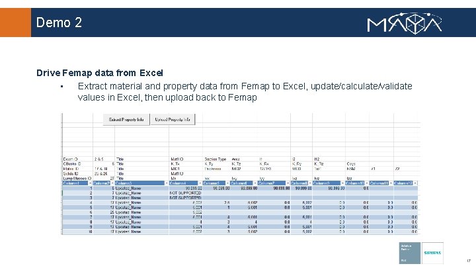Open the Column10 filter dropdown arrow
Image resolution: width=476 pixels, height=268 pixels.
coord(367,183)
